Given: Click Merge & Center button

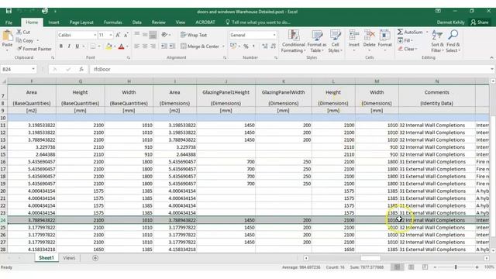Looking at the screenshot, I should coord(200,46).
